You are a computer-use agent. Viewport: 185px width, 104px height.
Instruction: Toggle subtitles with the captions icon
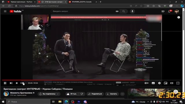(x=153, y=83)
